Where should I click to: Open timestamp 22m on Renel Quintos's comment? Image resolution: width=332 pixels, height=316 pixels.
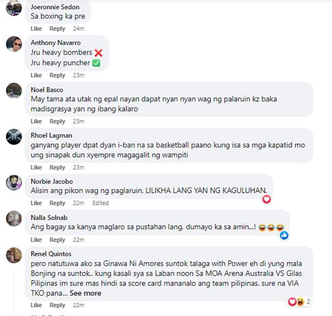[78, 305]
